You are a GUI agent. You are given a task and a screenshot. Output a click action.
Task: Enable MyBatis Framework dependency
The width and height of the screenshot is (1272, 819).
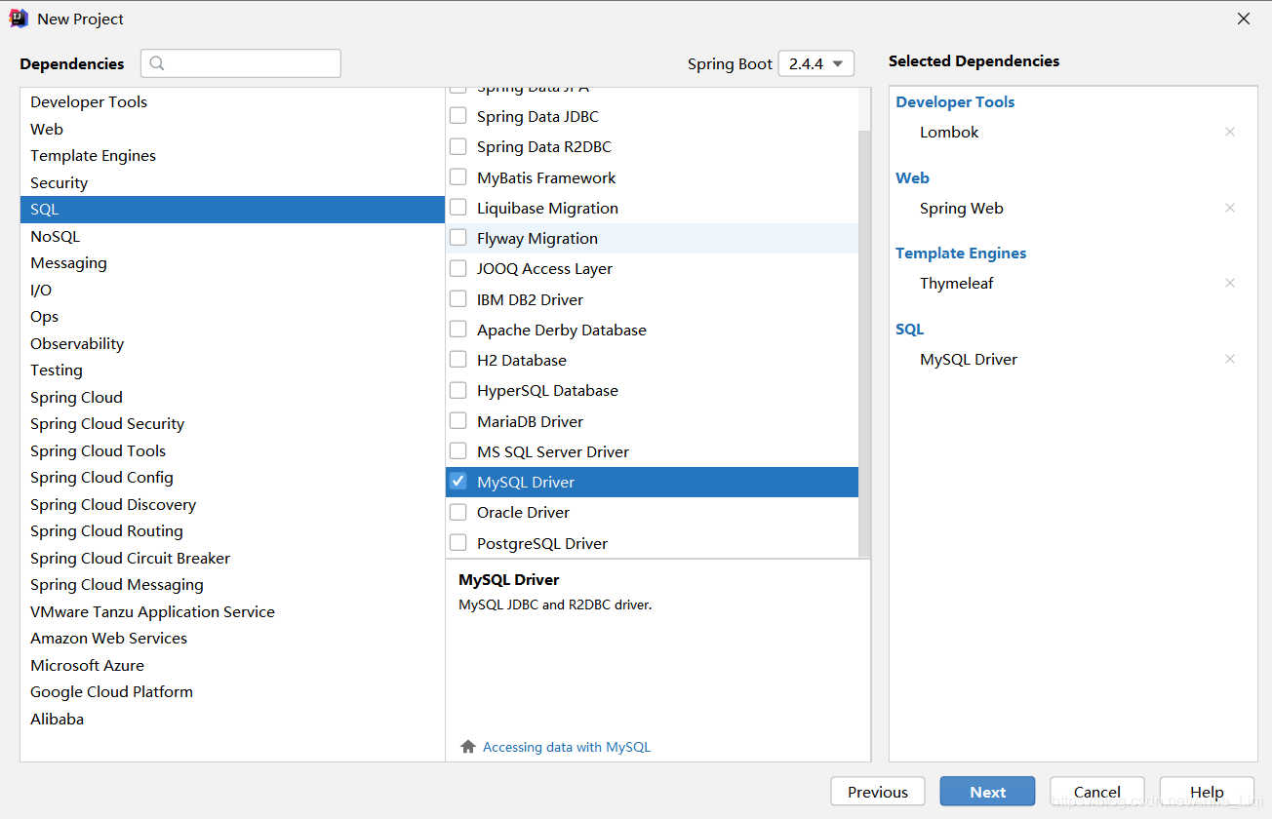[457, 177]
